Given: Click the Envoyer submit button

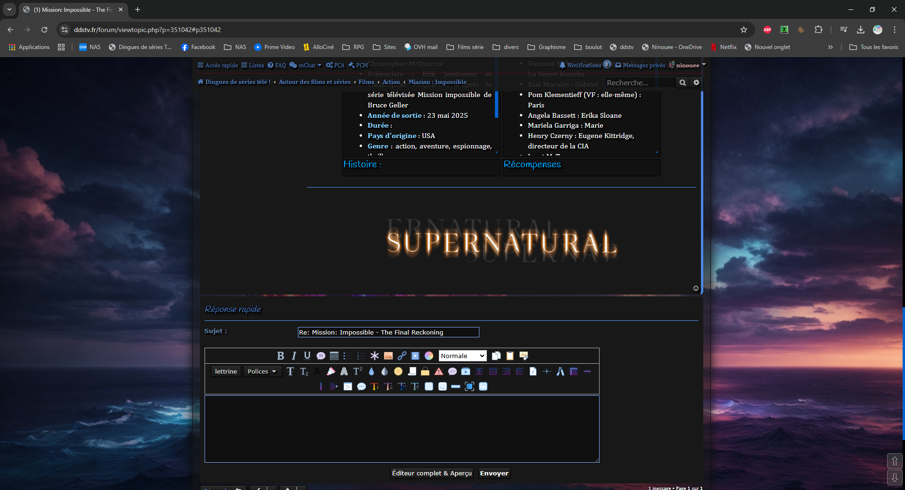Looking at the screenshot, I should click(x=494, y=473).
